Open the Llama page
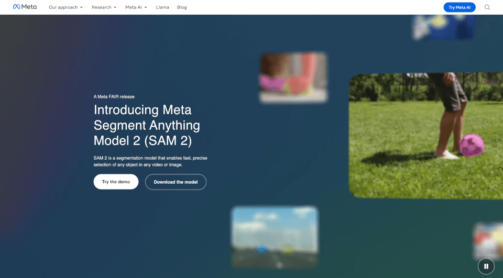The height and width of the screenshot is (278, 503). (162, 7)
